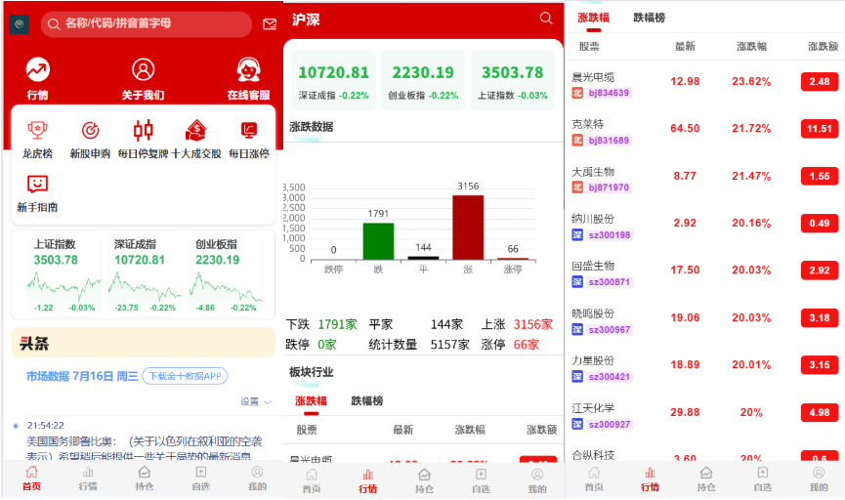Screen dimensions: 845x500
Task: Tap 行情 tab in right screen bottom bar
Action: pos(650,479)
